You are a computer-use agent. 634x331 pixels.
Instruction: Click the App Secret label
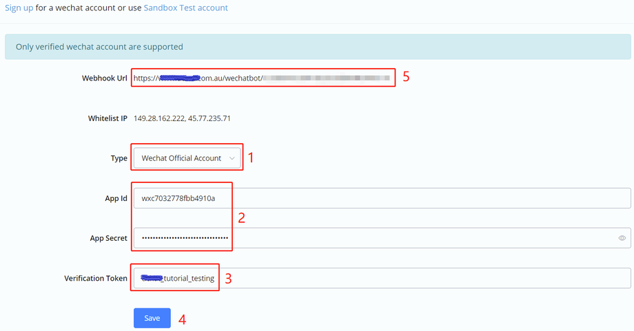pos(108,238)
